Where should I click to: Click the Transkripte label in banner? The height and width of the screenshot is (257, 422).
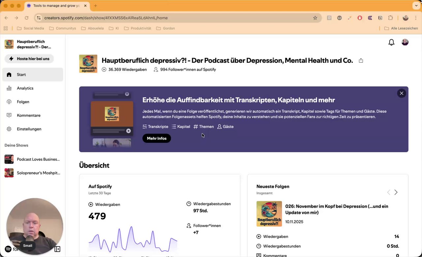[x=155, y=127]
